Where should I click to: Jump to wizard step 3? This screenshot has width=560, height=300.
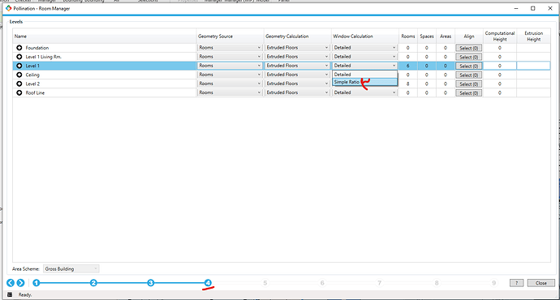pos(151,283)
